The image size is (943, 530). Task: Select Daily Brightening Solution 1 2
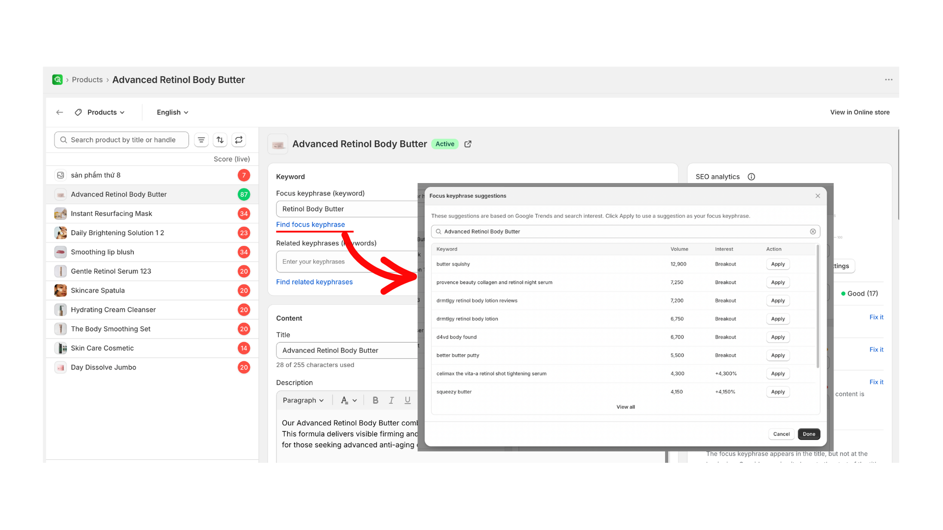(x=152, y=233)
